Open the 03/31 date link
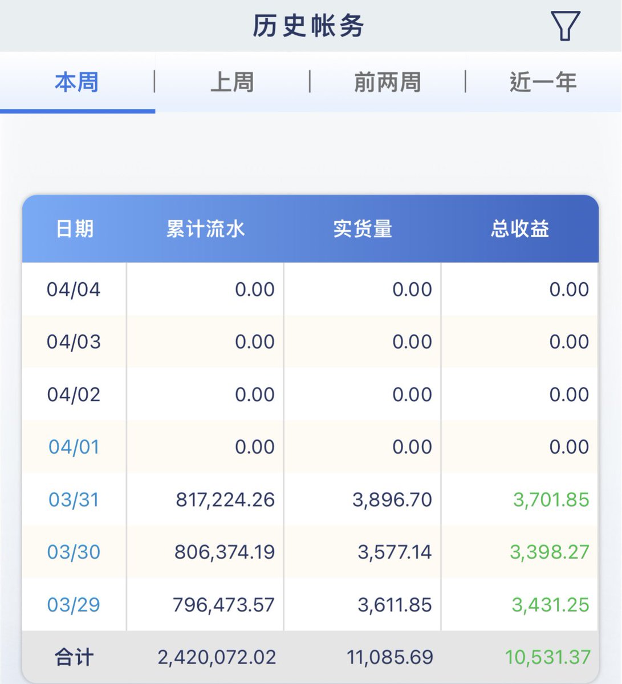The height and width of the screenshot is (684, 622). tap(74, 500)
